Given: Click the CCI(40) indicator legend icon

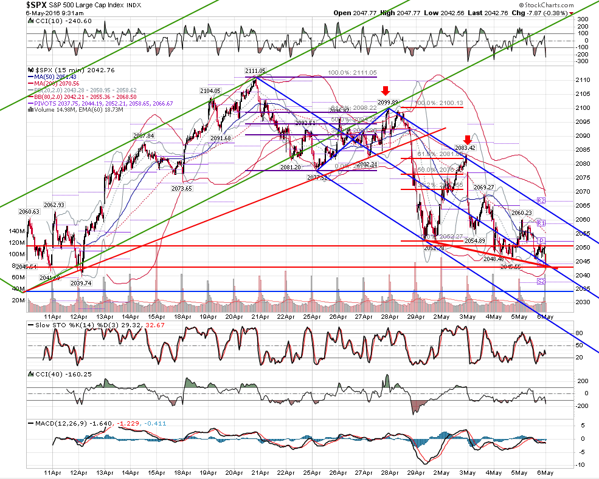Looking at the screenshot, I should pos(31,374).
